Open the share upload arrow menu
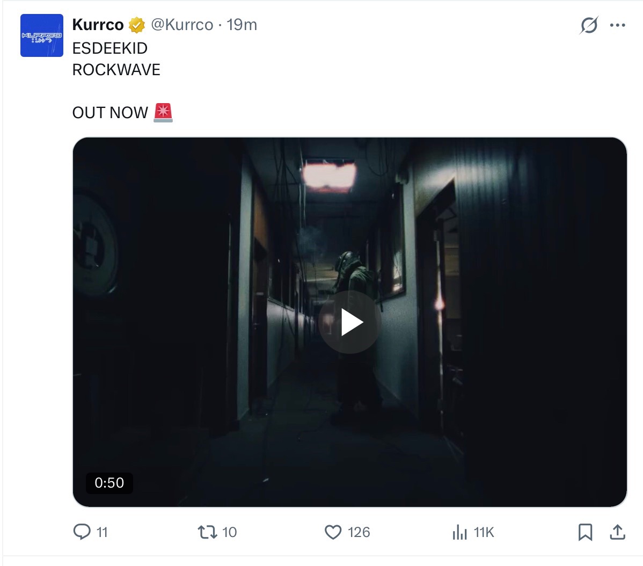This screenshot has height=566, width=643. click(618, 532)
